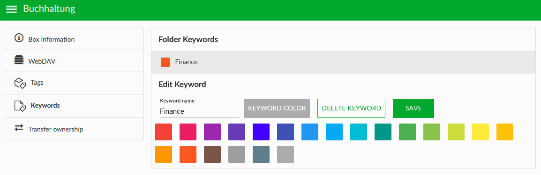This screenshot has height=175, width=541.
Task: Click the Transfer ownership arrows icon
Action: (x=19, y=128)
